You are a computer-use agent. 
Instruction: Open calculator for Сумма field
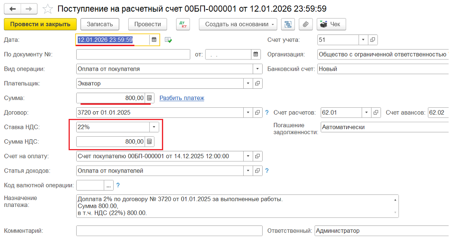(149, 98)
